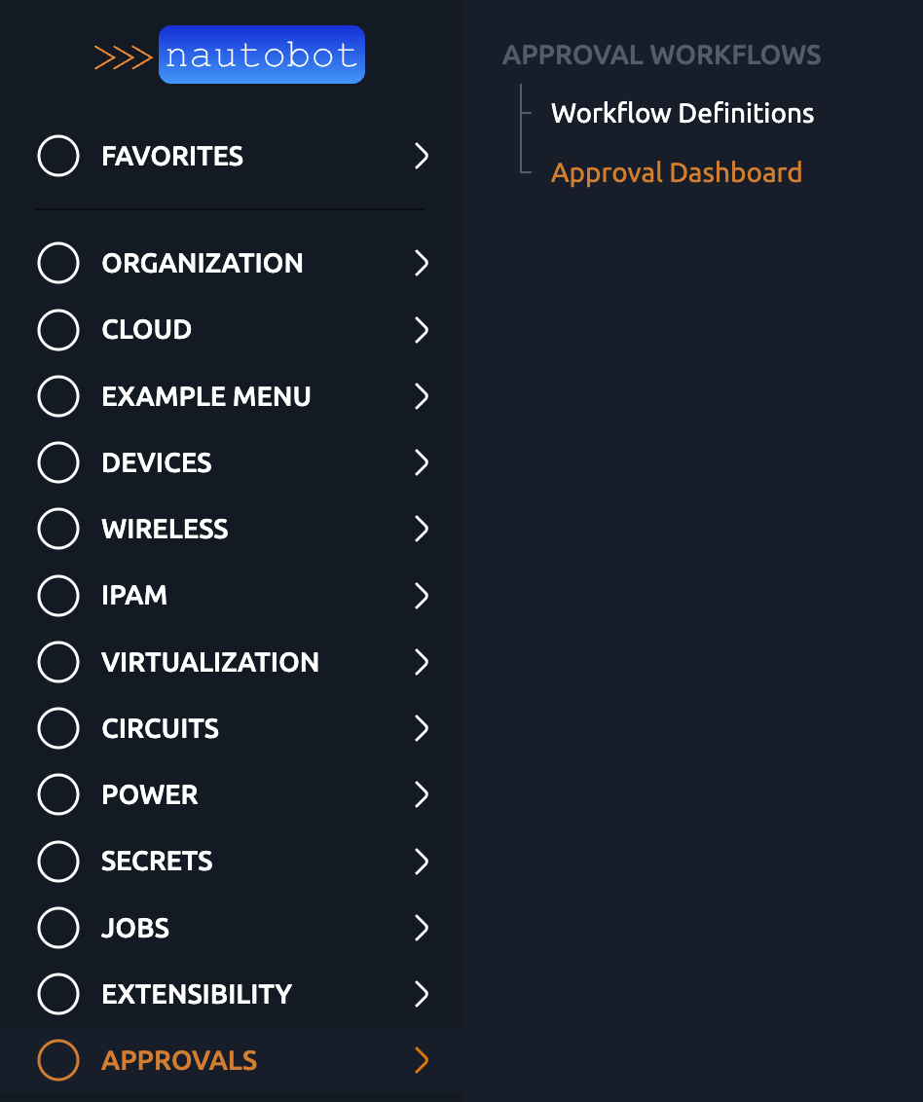Click the circle icon beside Secrets
Viewport: 923px width, 1102px height.
(58, 862)
